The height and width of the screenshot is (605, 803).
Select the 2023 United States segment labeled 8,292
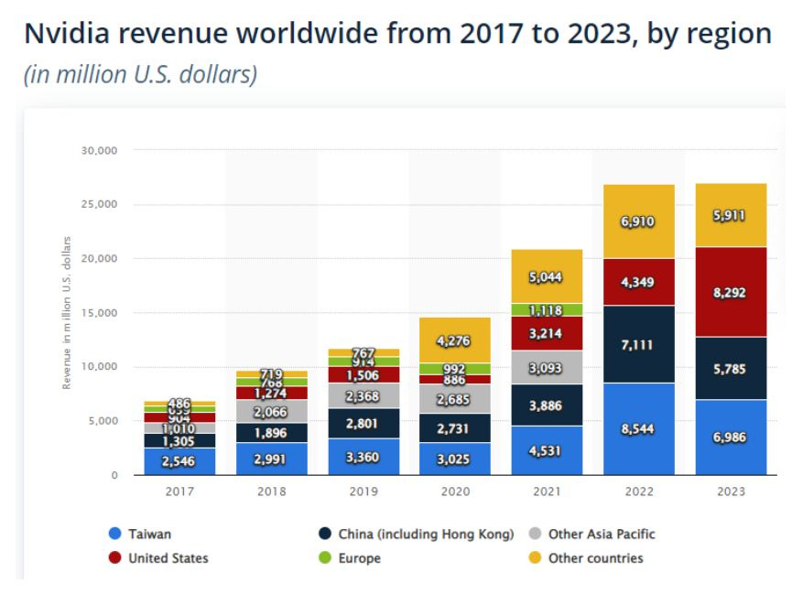(x=731, y=292)
